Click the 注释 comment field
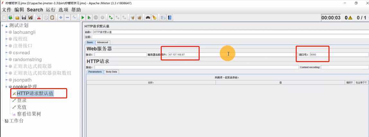The width and height of the screenshot is (369, 137). [231, 37]
